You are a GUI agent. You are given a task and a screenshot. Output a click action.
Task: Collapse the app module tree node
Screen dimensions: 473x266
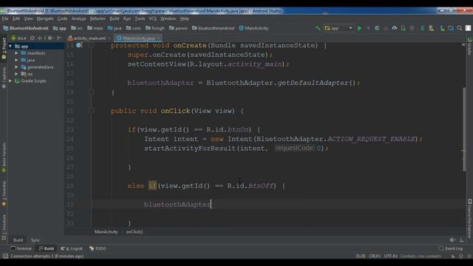(10, 46)
